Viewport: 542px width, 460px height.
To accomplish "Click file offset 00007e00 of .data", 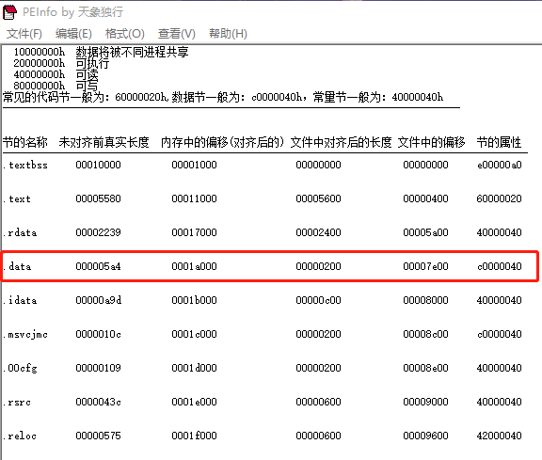I will (425, 266).
